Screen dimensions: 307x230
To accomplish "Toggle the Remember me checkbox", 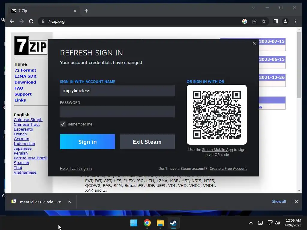I will click(x=63, y=124).
